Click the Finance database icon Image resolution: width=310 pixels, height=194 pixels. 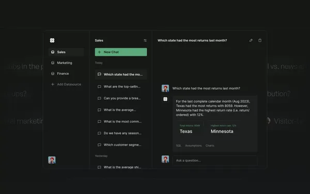[53, 74]
